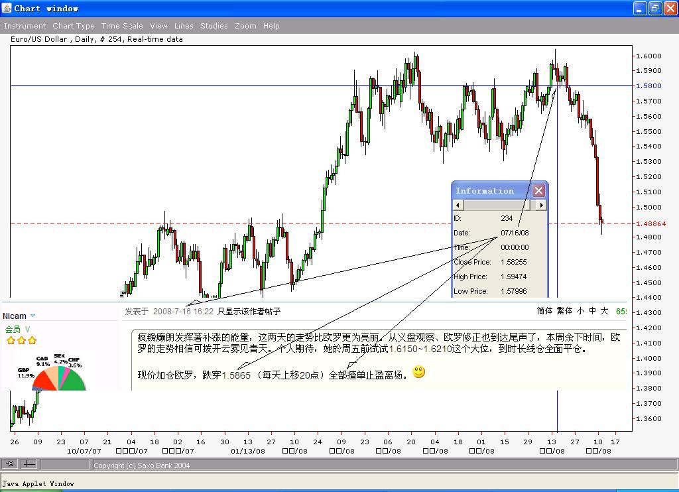Click the crosshair icon in status bar
Image resolution: width=679 pixels, height=492 pixels.
[x=29, y=464]
